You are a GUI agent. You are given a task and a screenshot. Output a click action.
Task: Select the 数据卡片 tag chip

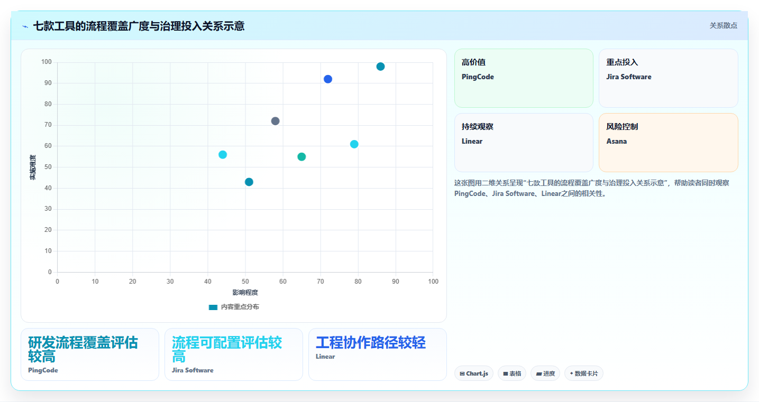584,373
